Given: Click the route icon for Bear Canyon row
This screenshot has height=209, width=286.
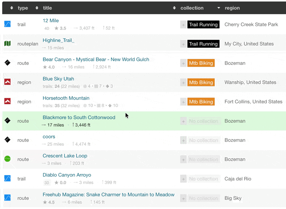Looking at the screenshot, I should click(x=8, y=63).
